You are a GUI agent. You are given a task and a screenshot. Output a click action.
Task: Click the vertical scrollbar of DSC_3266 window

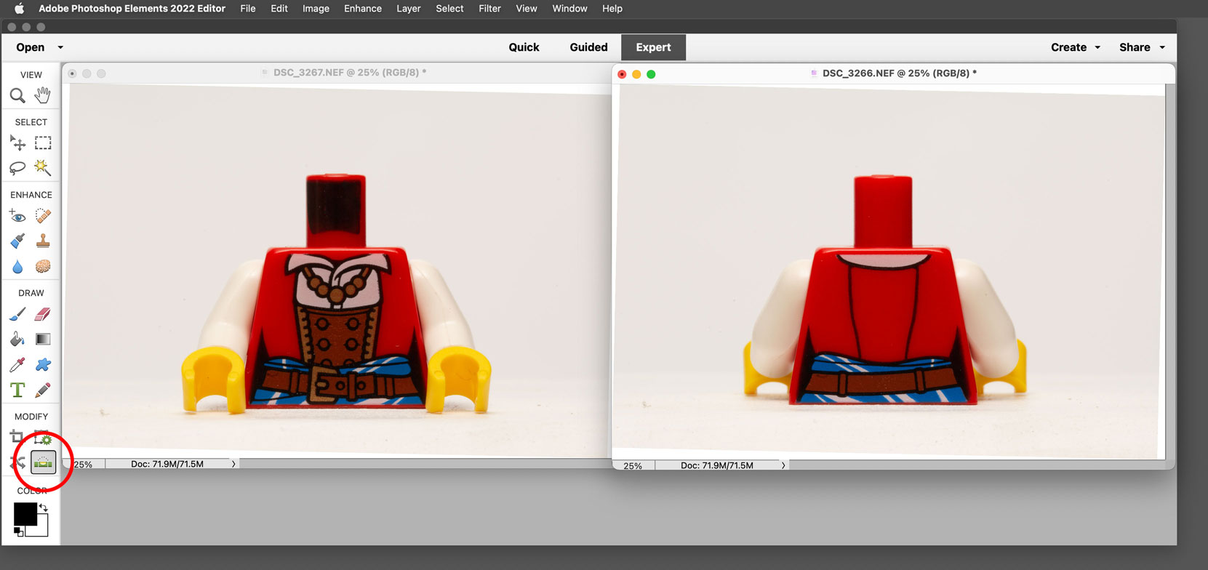pos(1170,271)
